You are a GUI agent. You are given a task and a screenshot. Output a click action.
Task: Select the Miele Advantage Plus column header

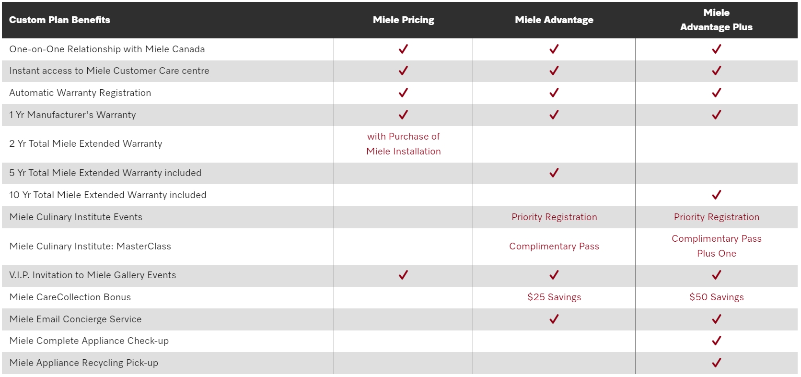point(716,20)
